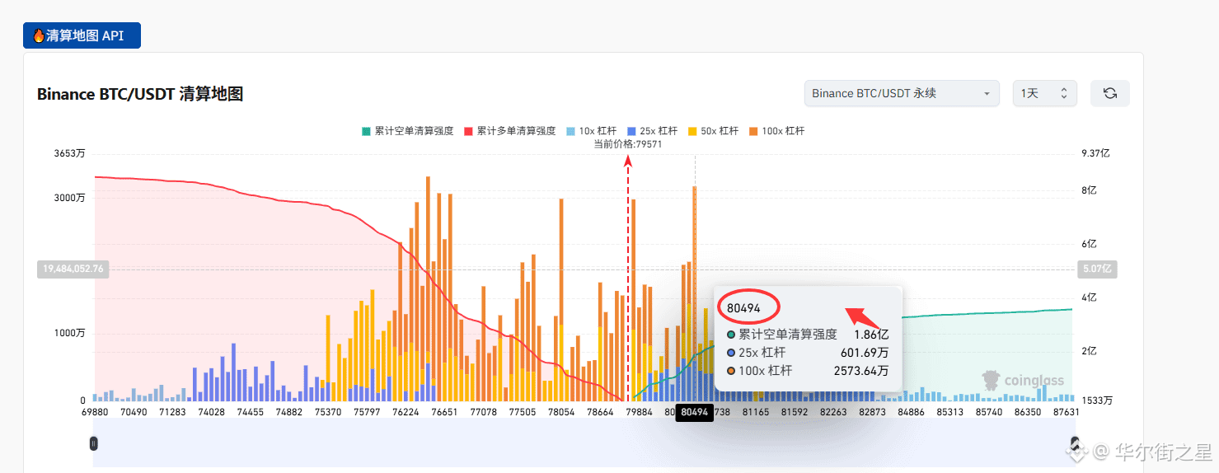Toggle the 100x 杠杆 legend series
Screen dimensions: 1219x473
coord(776,131)
